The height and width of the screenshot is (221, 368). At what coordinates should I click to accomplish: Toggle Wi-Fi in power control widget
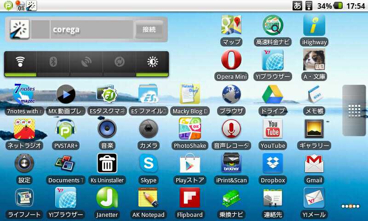[x=20, y=64]
